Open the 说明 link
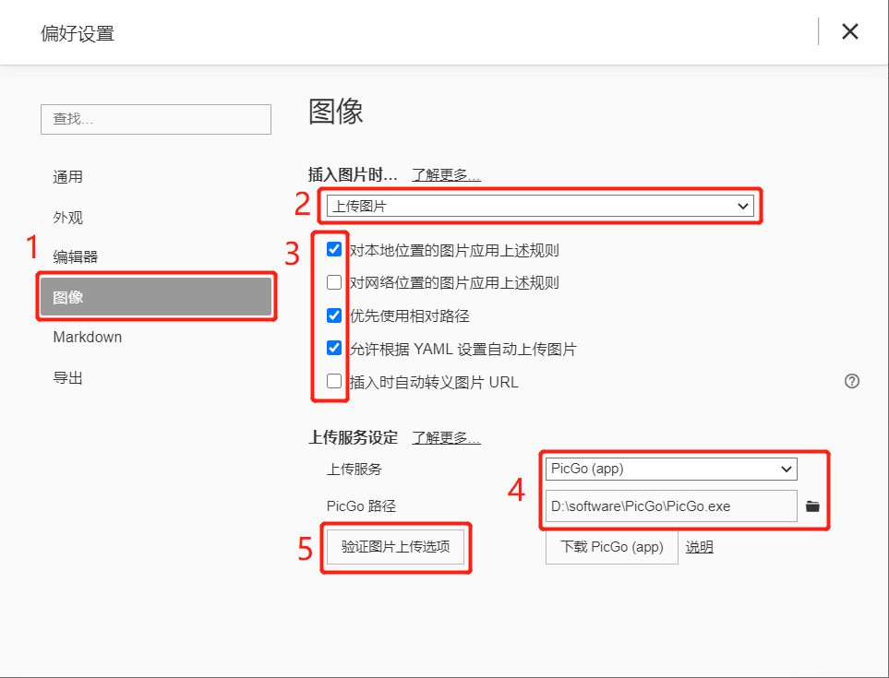The width and height of the screenshot is (889, 678). pyautogui.click(x=699, y=547)
